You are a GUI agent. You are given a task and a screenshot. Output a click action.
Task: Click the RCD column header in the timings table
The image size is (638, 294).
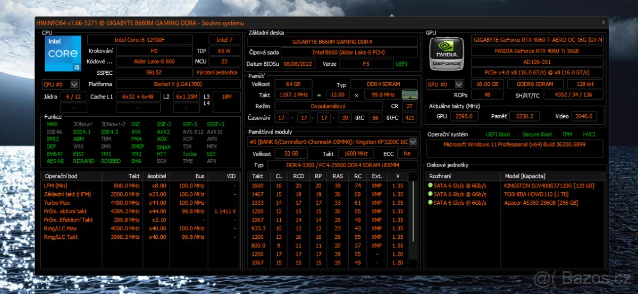[x=298, y=176]
